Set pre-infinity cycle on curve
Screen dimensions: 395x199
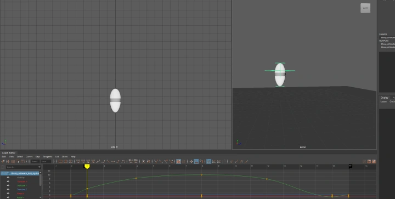[x=231, y=162]
